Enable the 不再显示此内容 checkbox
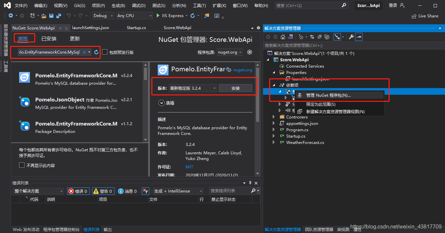This screenshot has width=445, height=233. pyautogui.click(x=22, y=165)
